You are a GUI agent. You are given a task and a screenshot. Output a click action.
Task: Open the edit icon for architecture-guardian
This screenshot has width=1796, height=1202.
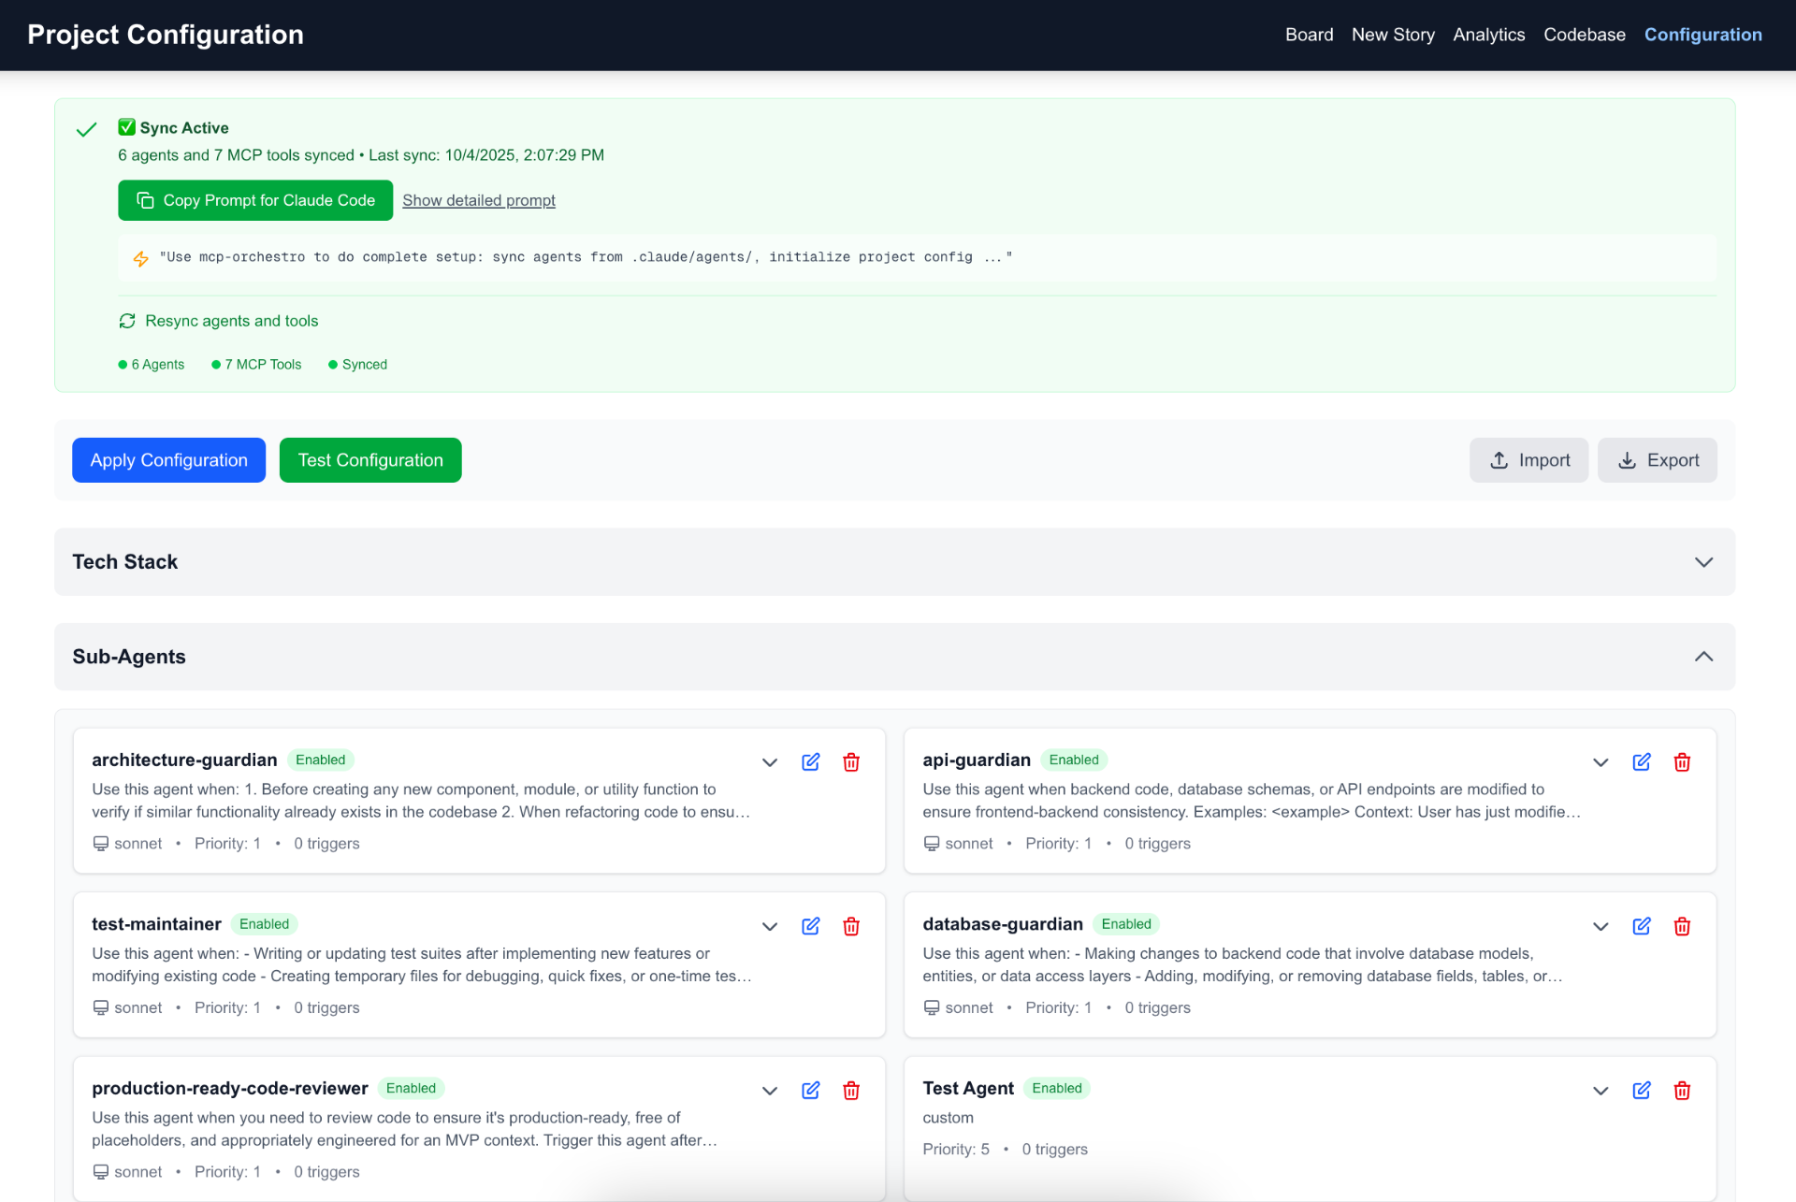(810, 761)
